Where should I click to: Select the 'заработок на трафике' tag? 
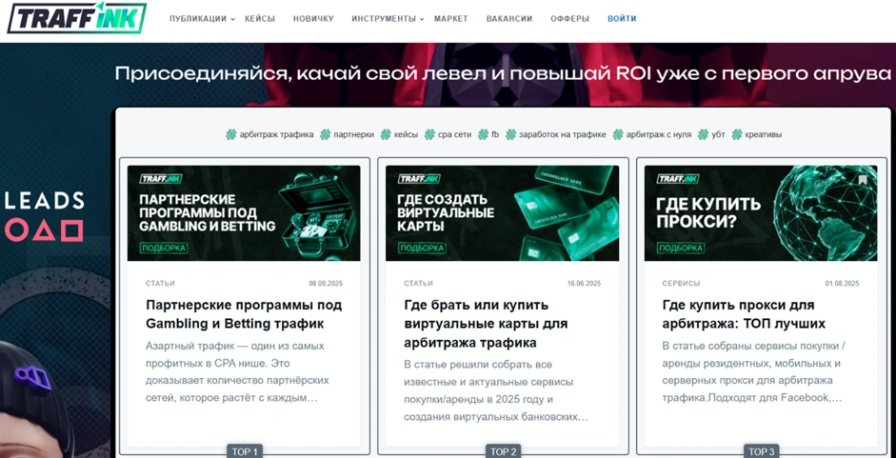tap(562, 135)
